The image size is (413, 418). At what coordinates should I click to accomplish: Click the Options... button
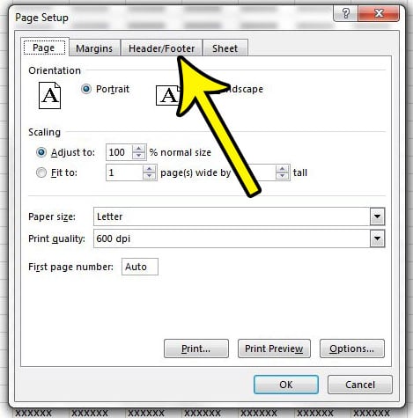(351, 348)
